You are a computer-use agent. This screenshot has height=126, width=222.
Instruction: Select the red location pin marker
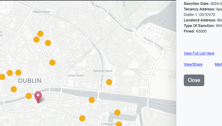(x=38, y=97)
